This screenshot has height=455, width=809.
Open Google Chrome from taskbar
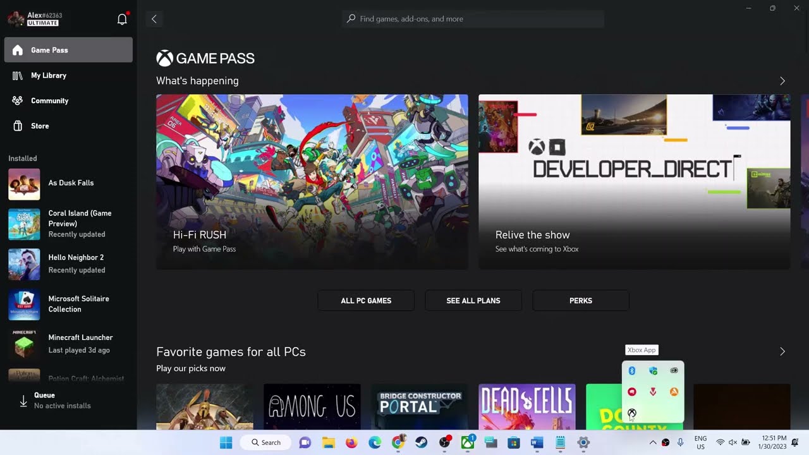click(x=398, y=443)
